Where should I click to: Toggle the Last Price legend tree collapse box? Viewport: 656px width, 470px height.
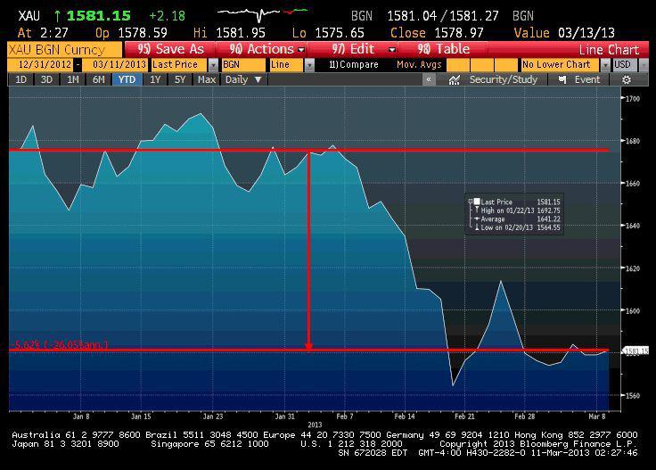click(470, 202)
